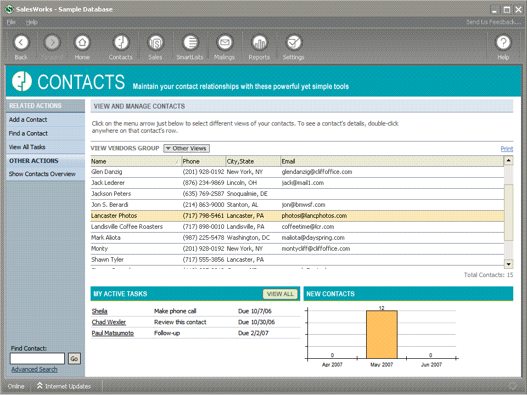Open the SmartLists toolbar icon
This screenshot has height=395, width=527.
tap(190, 43)
